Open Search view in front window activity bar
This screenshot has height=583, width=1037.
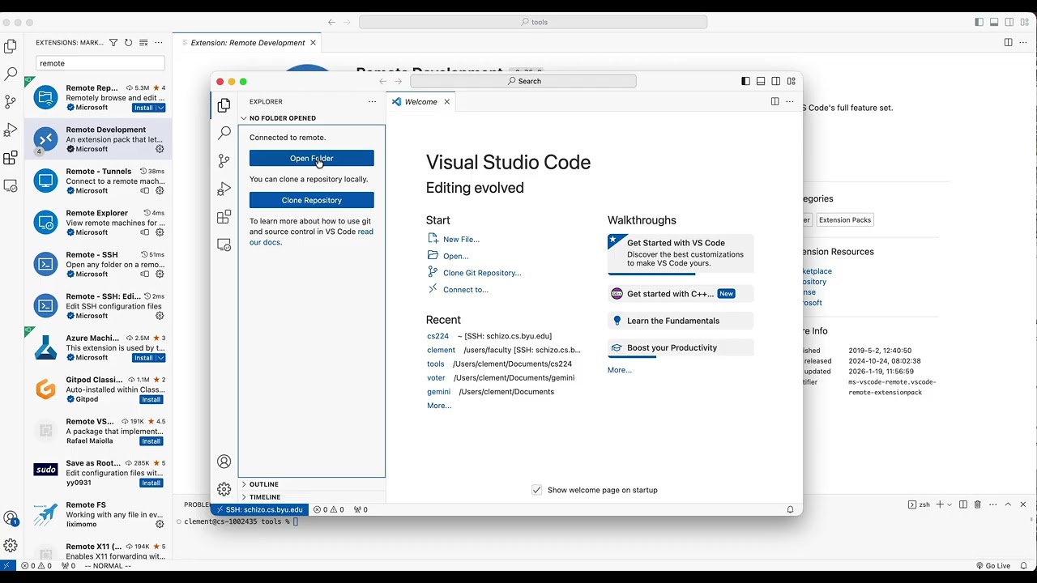pos(224,133)
